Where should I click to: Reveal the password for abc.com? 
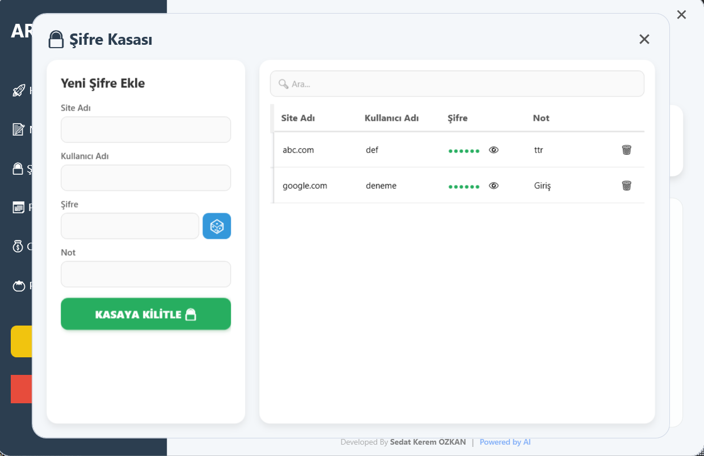pyautogui.click(x=494, y=150)
